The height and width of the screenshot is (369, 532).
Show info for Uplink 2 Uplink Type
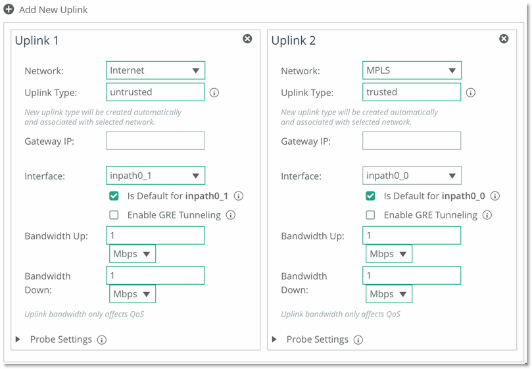tap(471, 92)
